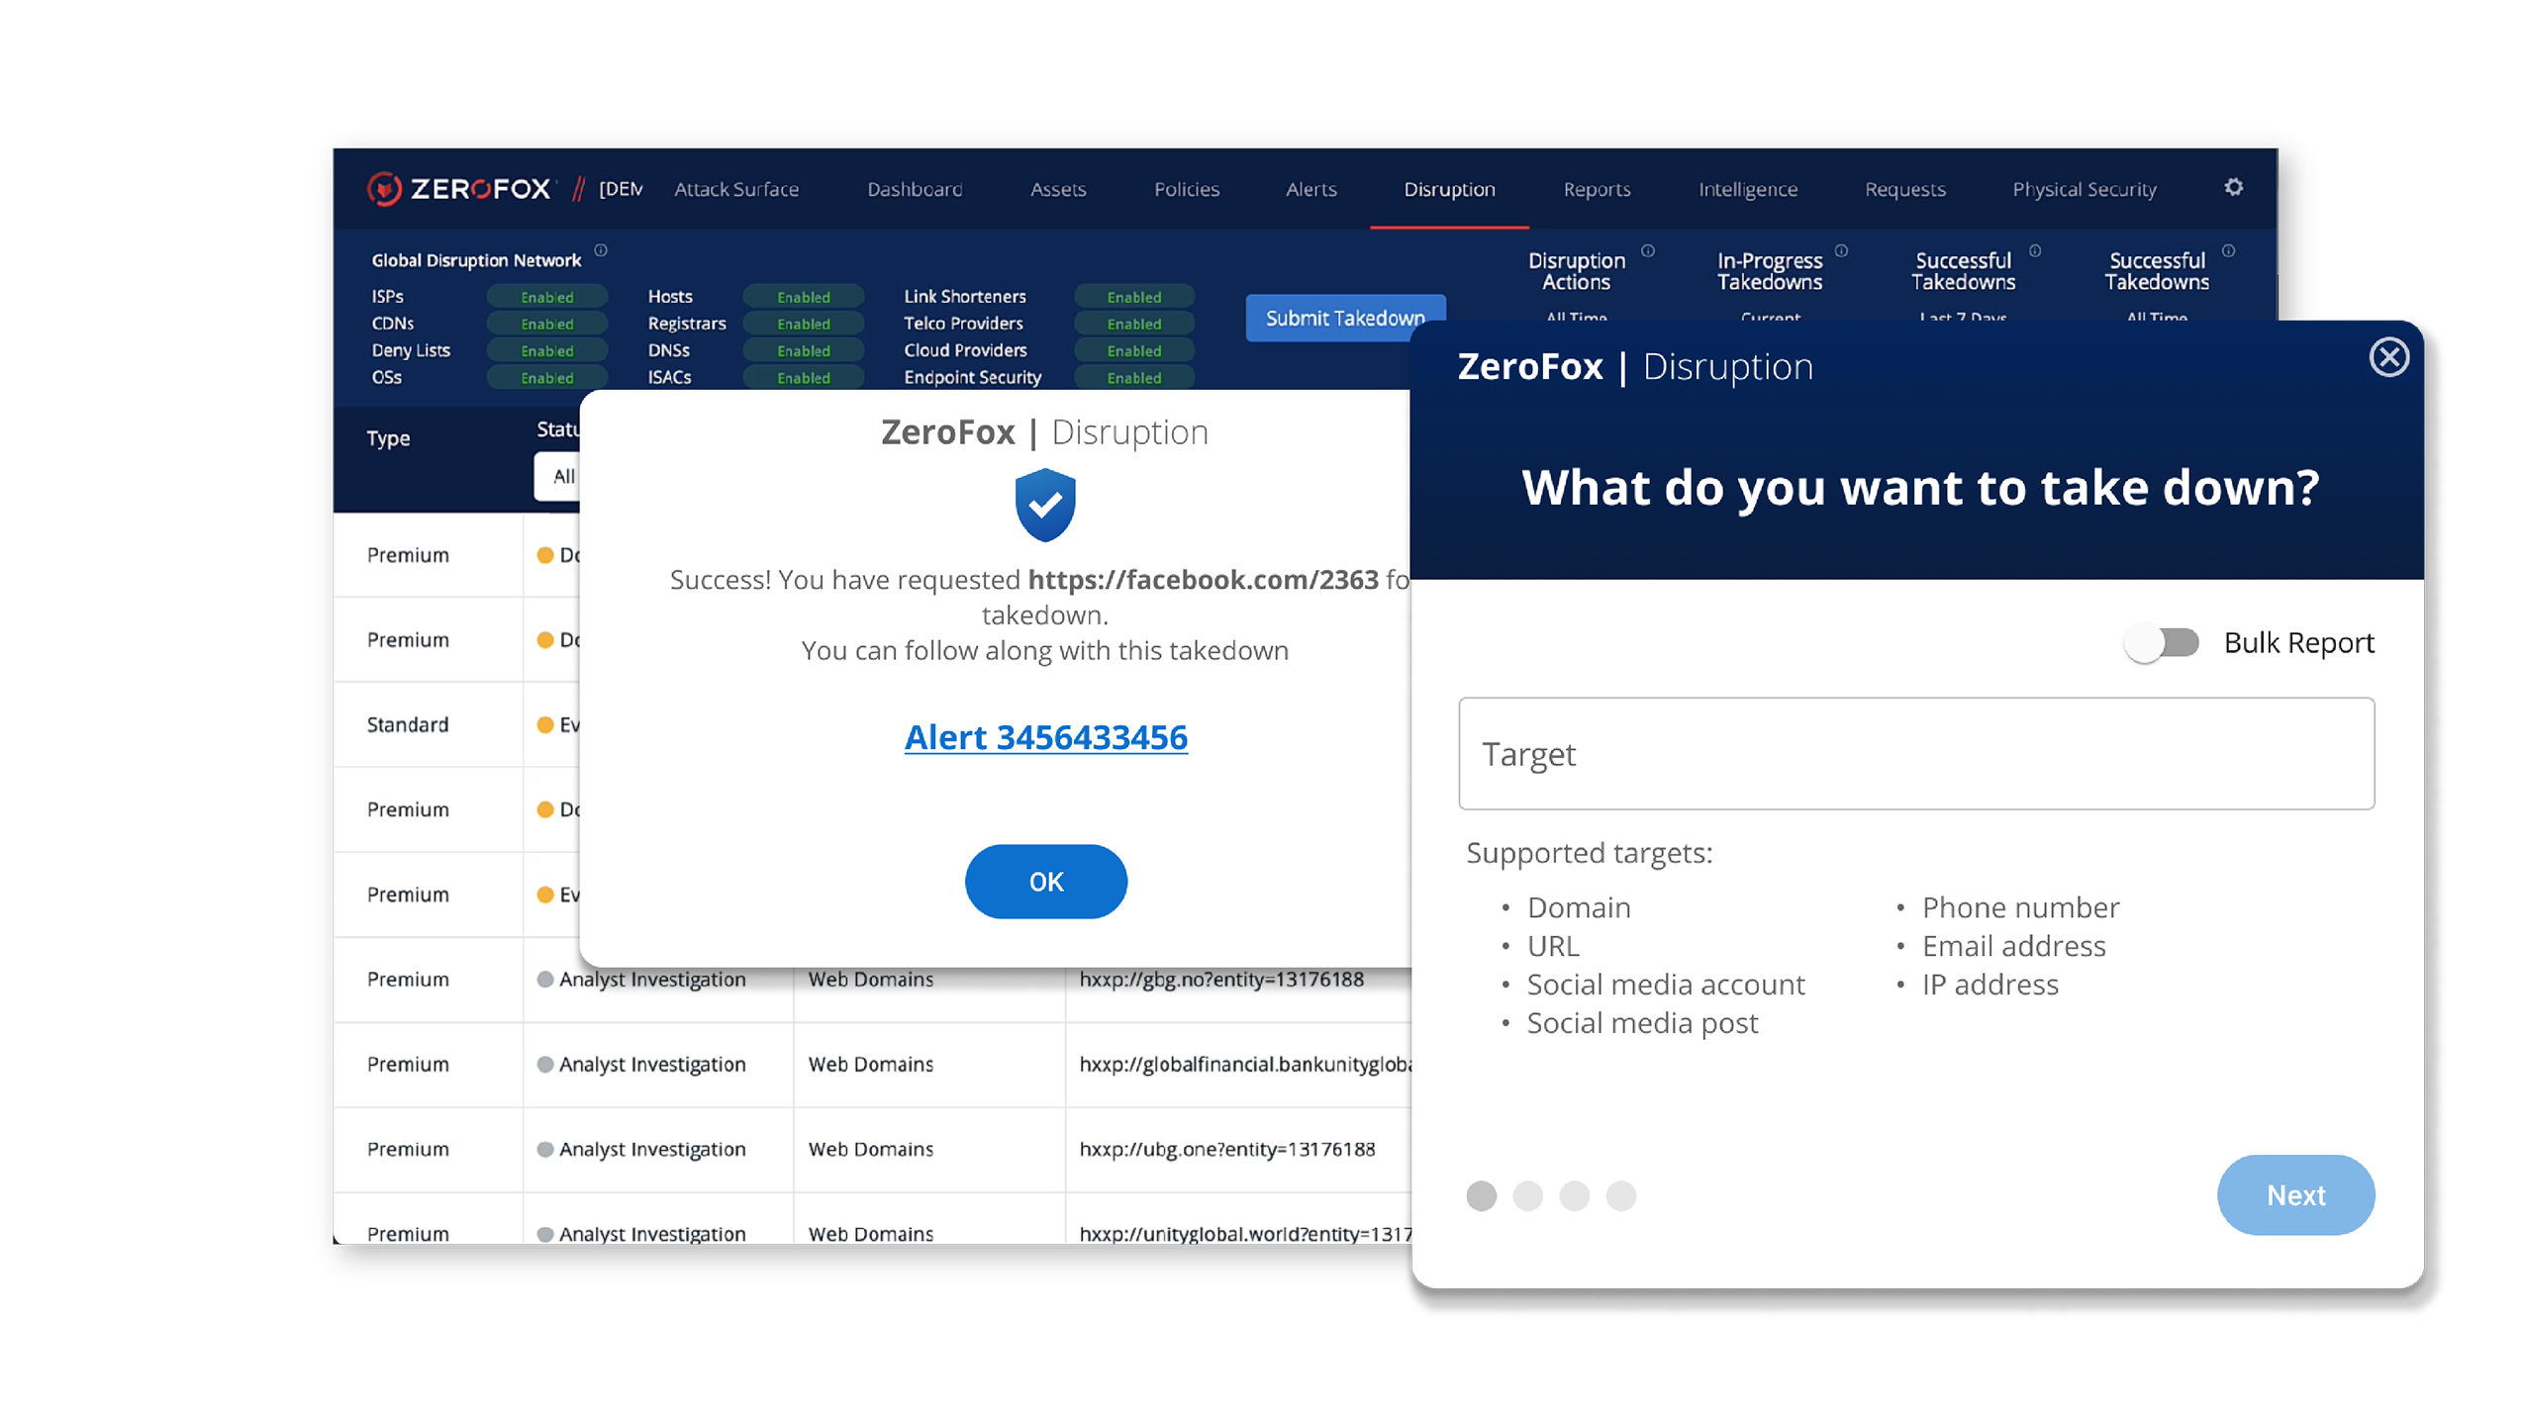Click the settings gear icon
2524x1419 pixels.
[2235, 187]
